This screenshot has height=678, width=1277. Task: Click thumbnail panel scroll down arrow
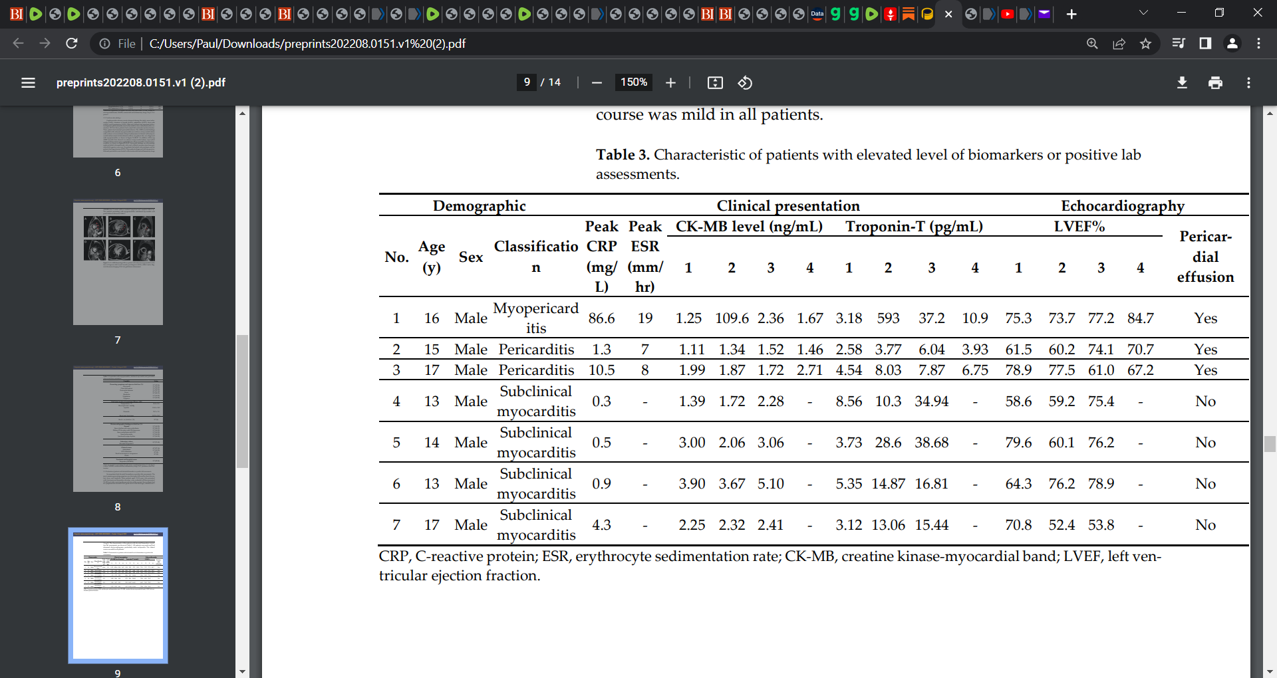[x=242, y=671]
